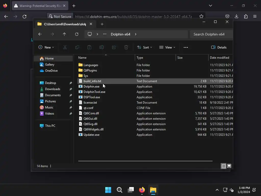Reload the Firefox page
Viewport: 261px width, 196px height.
click(24, 17)
